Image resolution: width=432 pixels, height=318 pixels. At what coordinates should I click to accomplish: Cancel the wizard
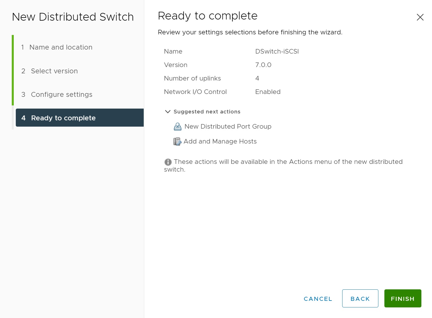coord(318,299)
